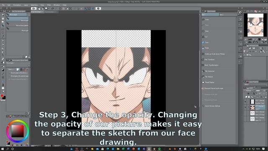Click the second document tab in canvas area

52,12
